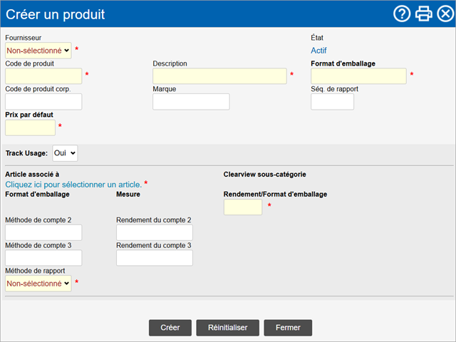
Task: Focus the Description input field
Action: tap(220, 76)
